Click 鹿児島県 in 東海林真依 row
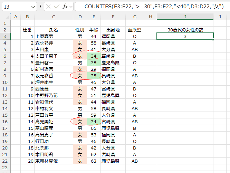Screen dimensions: 230x173 113,161
